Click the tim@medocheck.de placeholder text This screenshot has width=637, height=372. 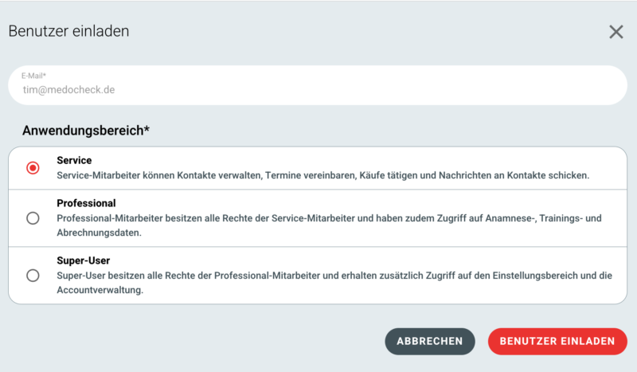[68, 89]
